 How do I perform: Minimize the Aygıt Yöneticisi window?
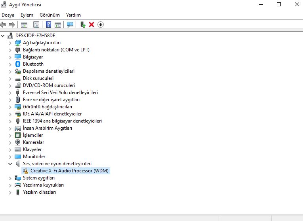[x=261, y=4]
